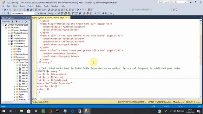Switch to Results to Grid mode
The image size is (203, 114).
point(88,13)
